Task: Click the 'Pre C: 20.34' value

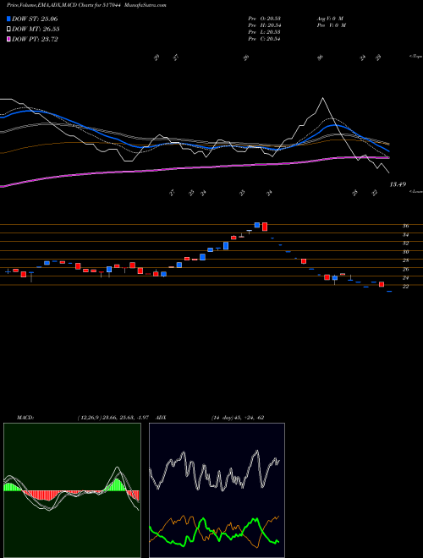Action: click(x=264, y=39)
